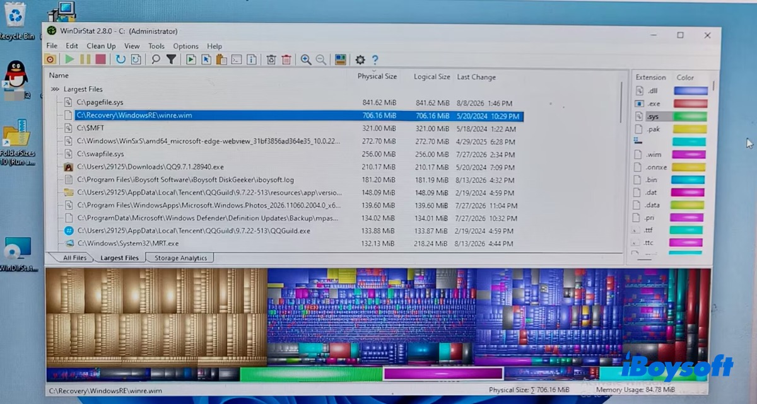Select the .onnx extension row
This screenshot has height=404, width=757.
tap(671, 167)
